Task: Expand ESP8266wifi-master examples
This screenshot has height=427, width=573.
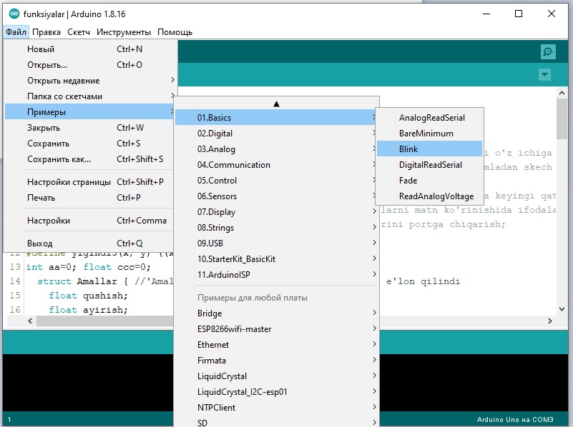Action: (x=234, y=329)
